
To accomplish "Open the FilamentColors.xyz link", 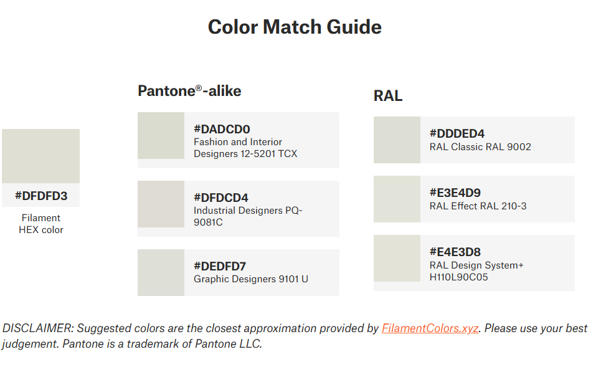I will [x=430, y=328].
